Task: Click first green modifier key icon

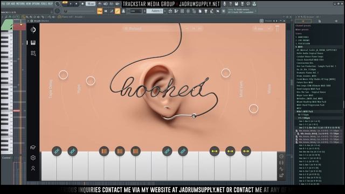Action: [57, 151]
